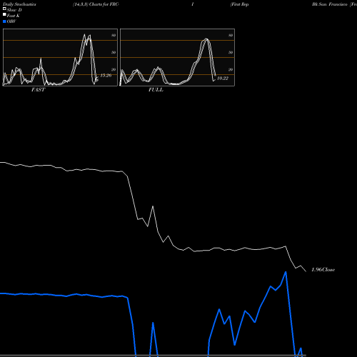Image resolution: width=357 pixels, height=357 pixels.
Task: Click the FULL chart label
Action: click(x=156, y=90)
